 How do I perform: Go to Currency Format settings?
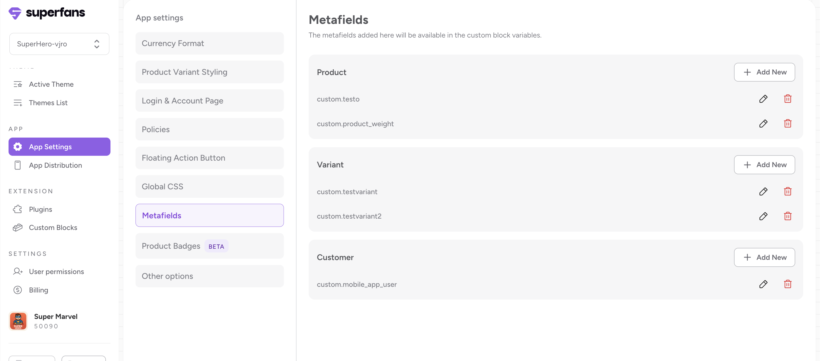[210, 43]
